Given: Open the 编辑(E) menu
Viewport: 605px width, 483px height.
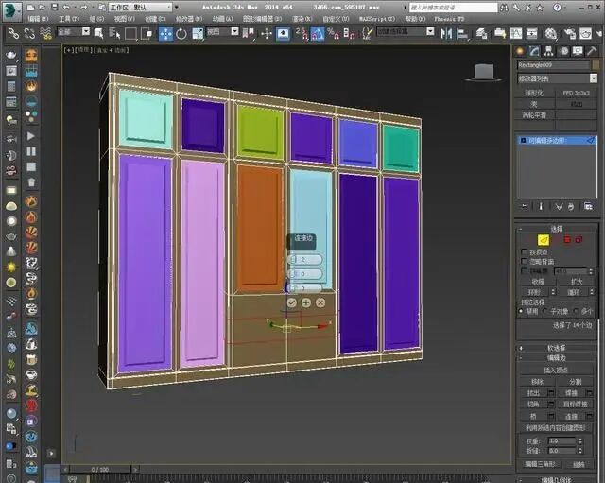Looking at the screenshot, I should tap(38, 19).
